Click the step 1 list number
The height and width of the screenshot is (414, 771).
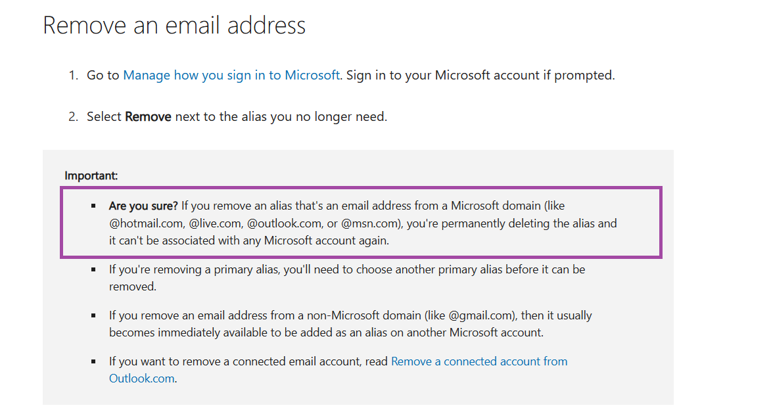click(73, 75)
